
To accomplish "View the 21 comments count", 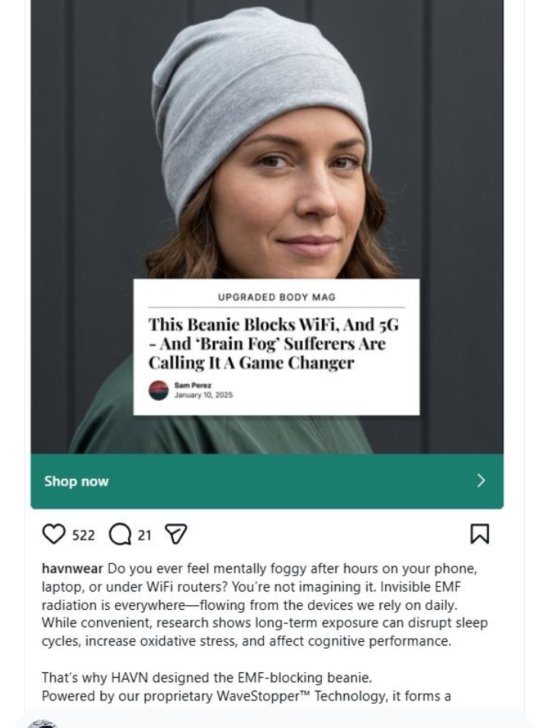I will coord(144,535).
